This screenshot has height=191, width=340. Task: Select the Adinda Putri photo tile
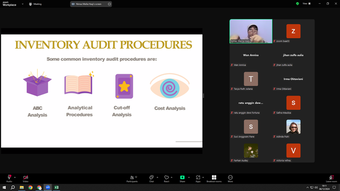[293, 127]
